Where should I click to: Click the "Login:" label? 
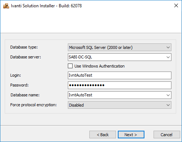pos(16,75)
